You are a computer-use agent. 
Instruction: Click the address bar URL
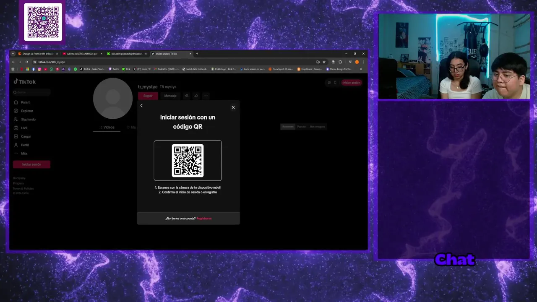click(52, 62)
